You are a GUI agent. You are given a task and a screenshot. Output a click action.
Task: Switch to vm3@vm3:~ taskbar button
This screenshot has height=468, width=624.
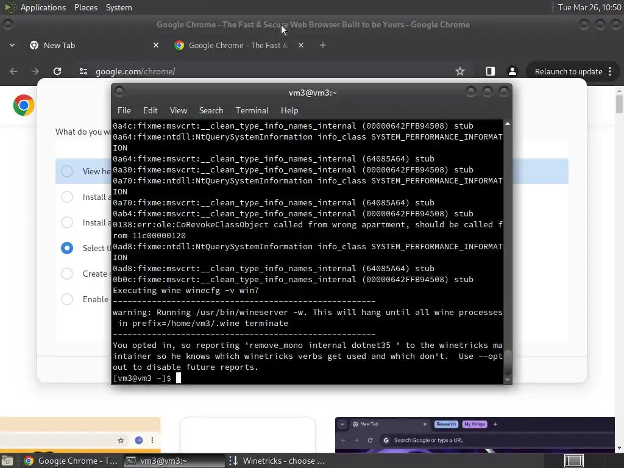pyautogui.click(x=173, y=461)
